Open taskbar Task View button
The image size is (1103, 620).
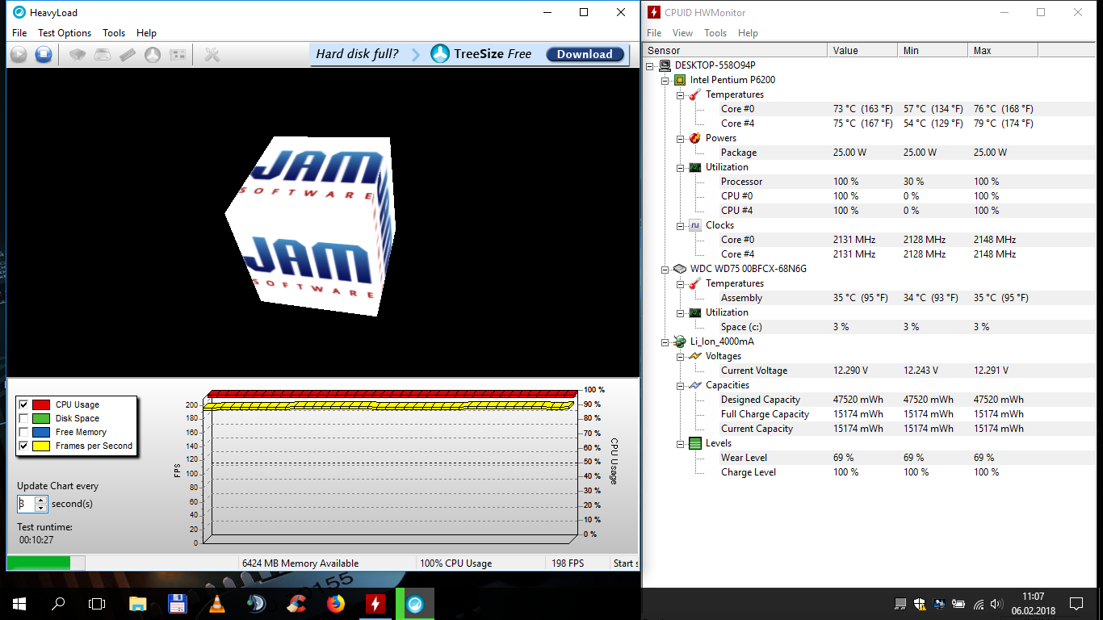coord(97,603)
